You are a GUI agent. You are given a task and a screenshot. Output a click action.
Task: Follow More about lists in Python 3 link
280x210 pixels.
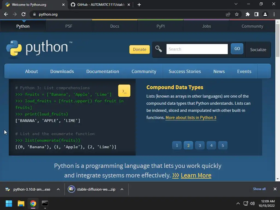(191, 118)
